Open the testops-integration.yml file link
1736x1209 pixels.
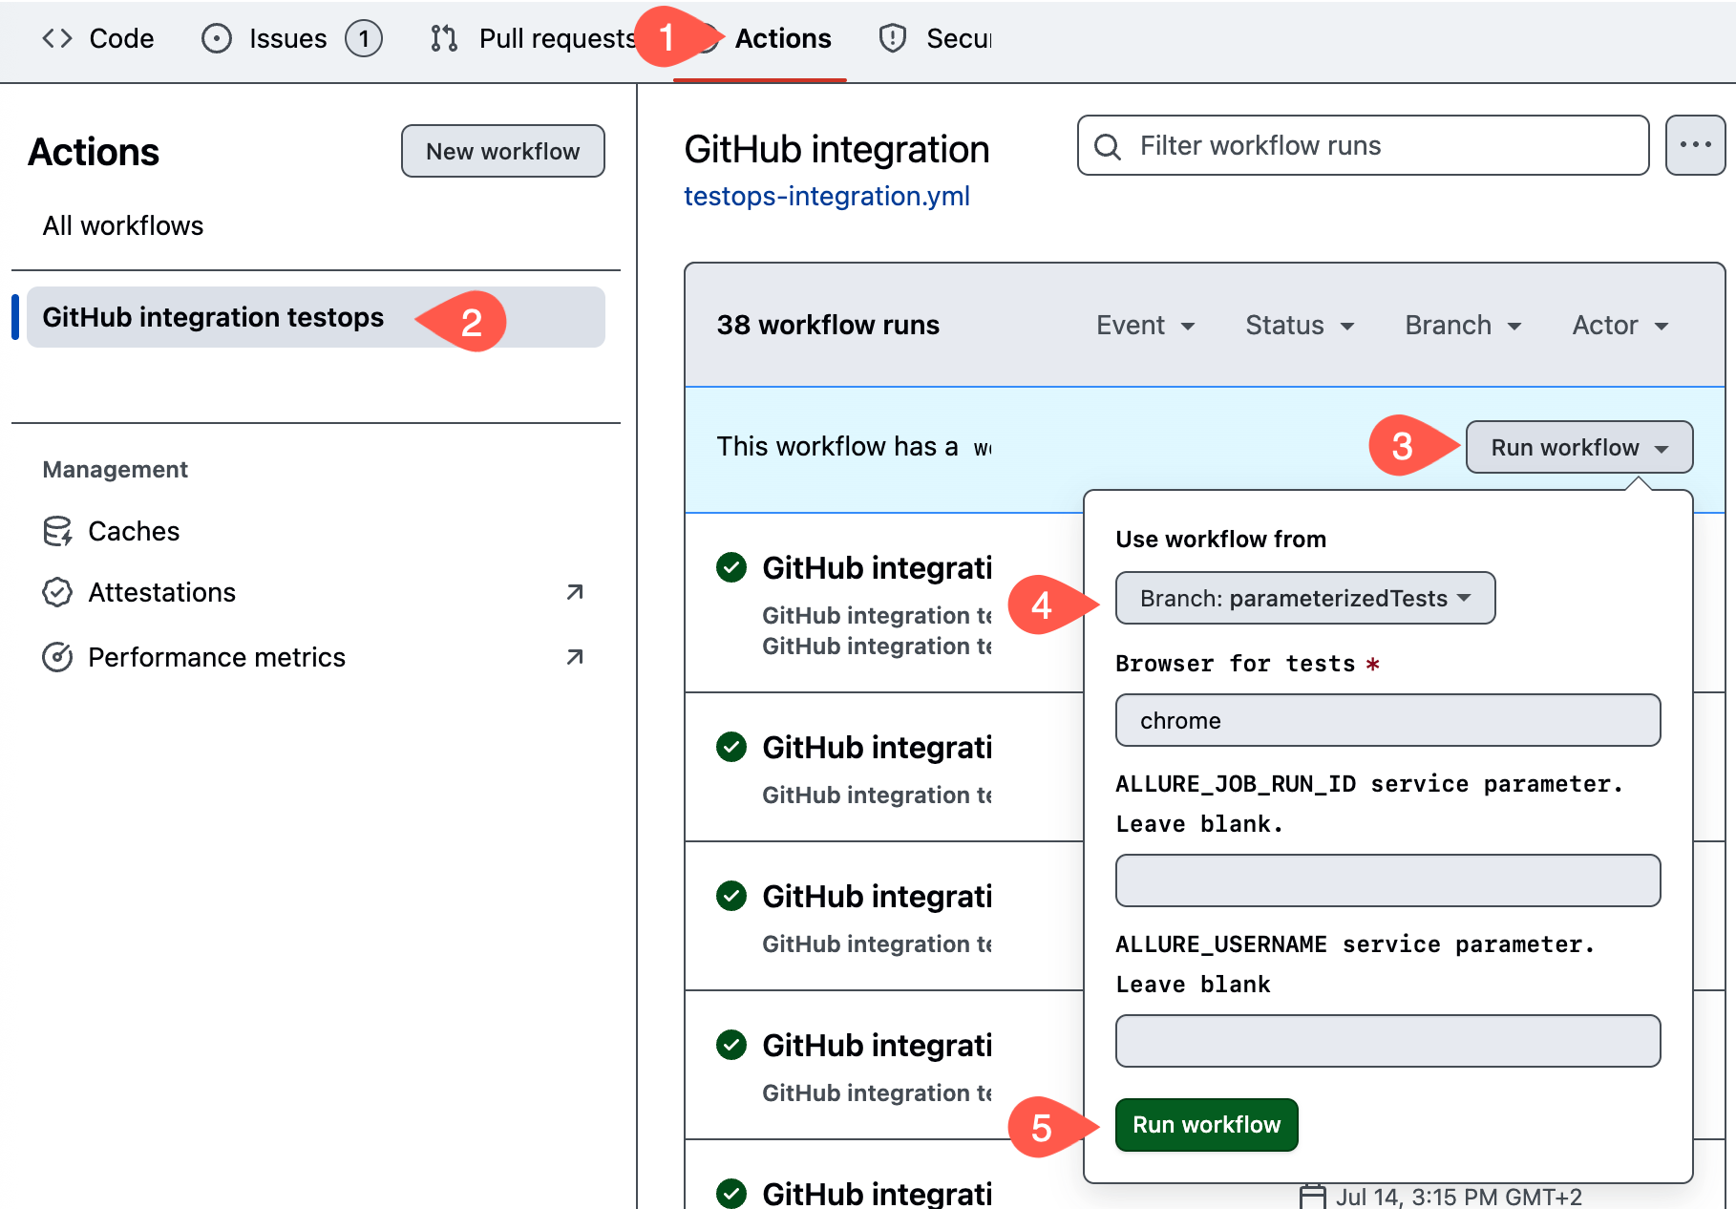pos(827,196)
